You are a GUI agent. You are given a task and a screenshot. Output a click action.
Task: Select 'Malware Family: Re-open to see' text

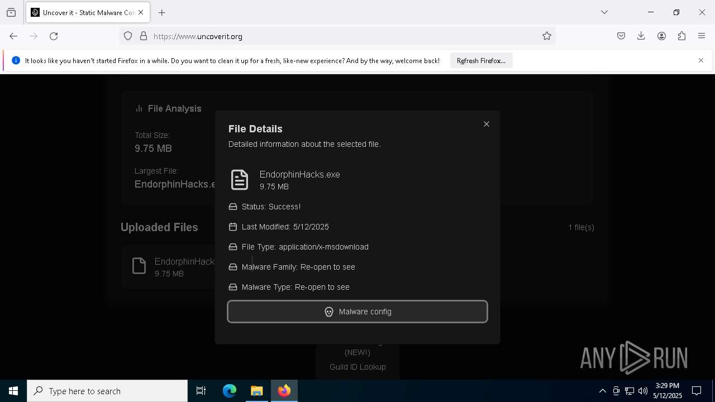pos(298,267)
